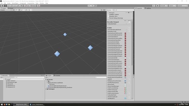Image resolution: width=189 pixels, height=106 pixels.
Task: Toggle hidden objects visibility icon in scene bar
Action: click(26, 10)
